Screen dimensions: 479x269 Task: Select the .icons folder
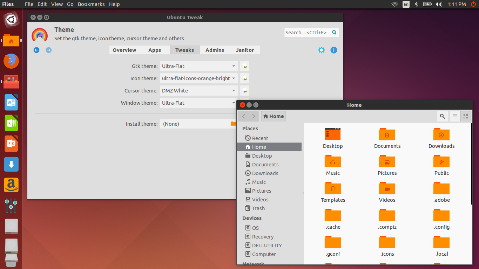[387, 242]
